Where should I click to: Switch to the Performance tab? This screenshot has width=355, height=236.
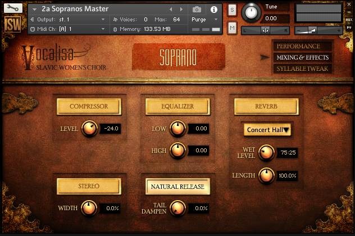tap(302, 46)
